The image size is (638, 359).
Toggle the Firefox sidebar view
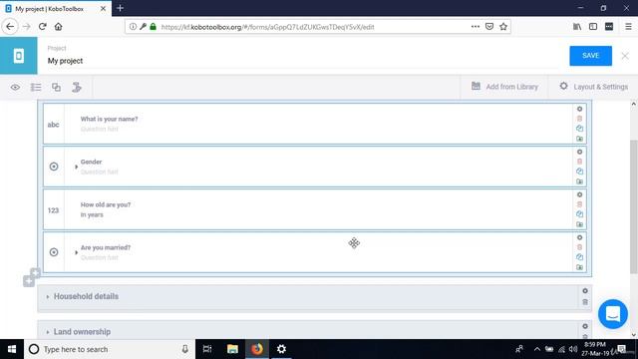tap(593, 27)
